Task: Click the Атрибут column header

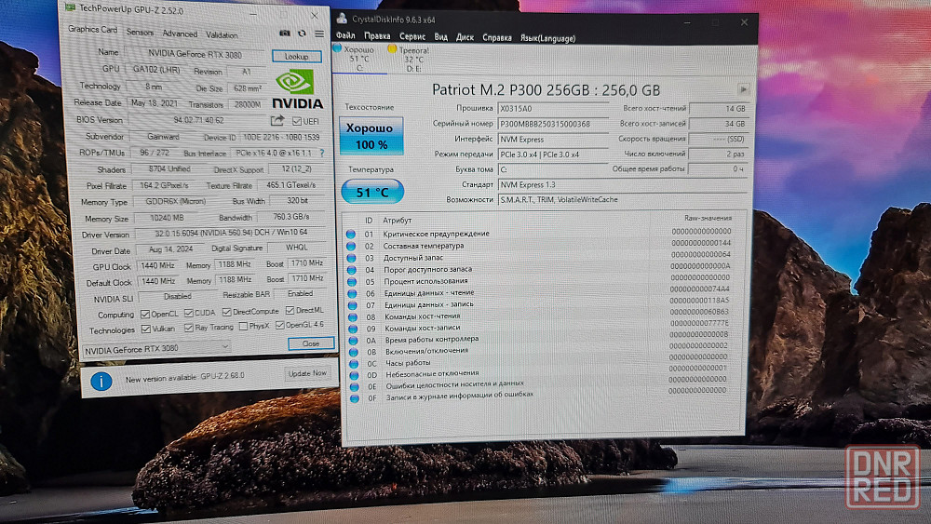Action: click(398, 221)
